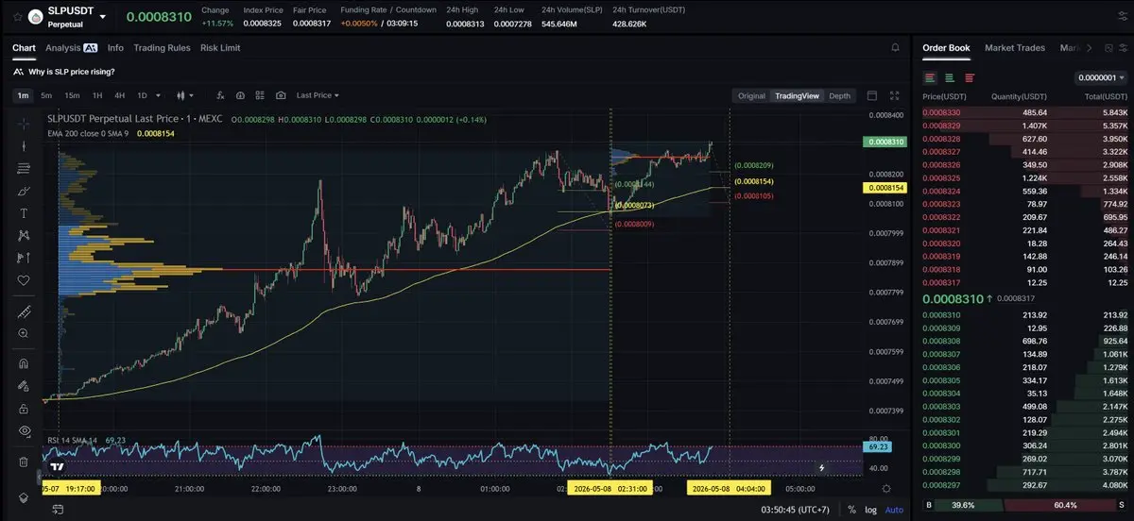
Task: Toggle hide all drawings eye icon
Action: coord(24,431)
